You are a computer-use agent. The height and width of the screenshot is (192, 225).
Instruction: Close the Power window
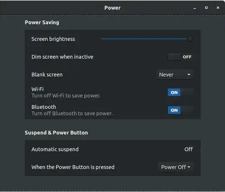click(x=218, y=8)
